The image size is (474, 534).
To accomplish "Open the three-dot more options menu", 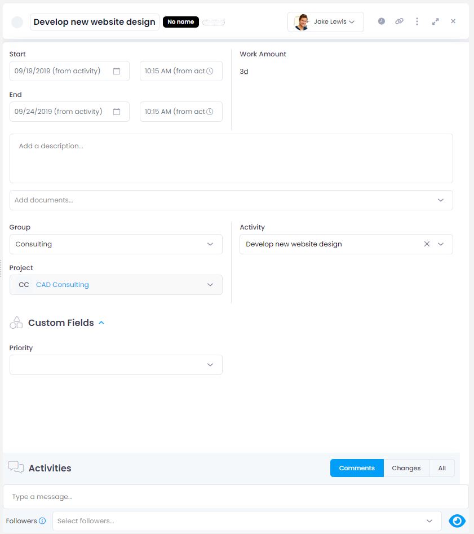I will [417, 21].
